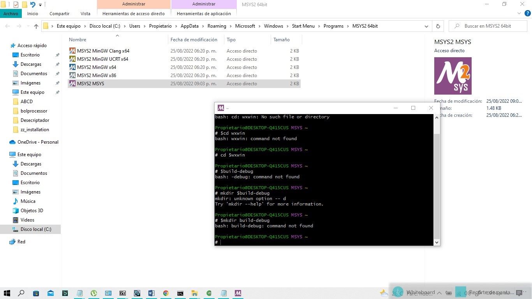Screen dimensions: 532x299
Task: Click the MSYS2 icon in the taskbar
Action: (x=238, y=293)
